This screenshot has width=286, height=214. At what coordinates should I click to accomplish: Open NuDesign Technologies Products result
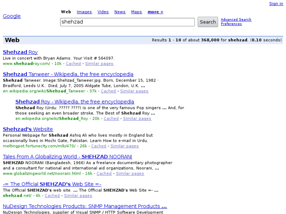click(85, 206)
